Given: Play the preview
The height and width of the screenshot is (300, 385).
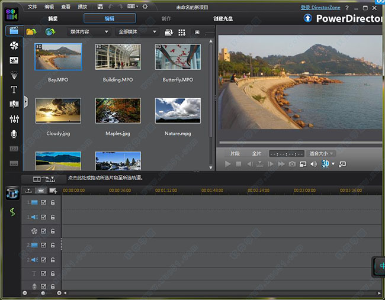Looking at the screenshot, I should (228, 164).
